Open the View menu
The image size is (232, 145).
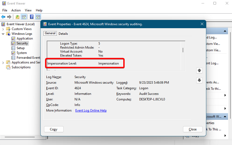[x=28, y=10]
